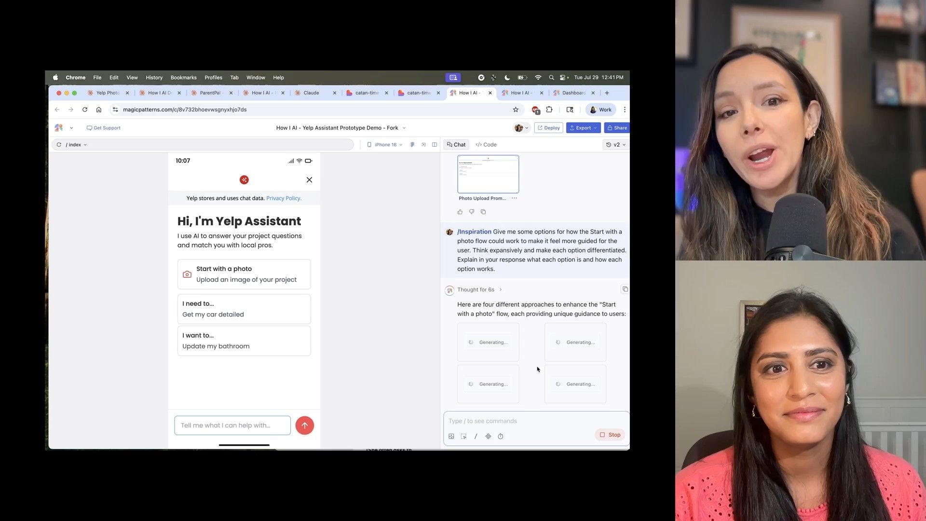The width and height of the screenshot is (926, 521).
Task: Go to Chrome home page icon
Action: coord(99,110)
